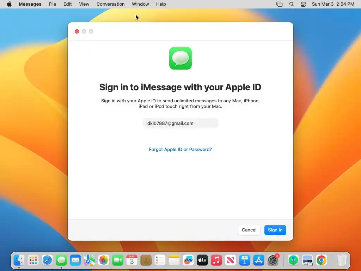Open the View menu
This screenshot has height=271, width=361.
pyautogui.click(x=84, y=4)
